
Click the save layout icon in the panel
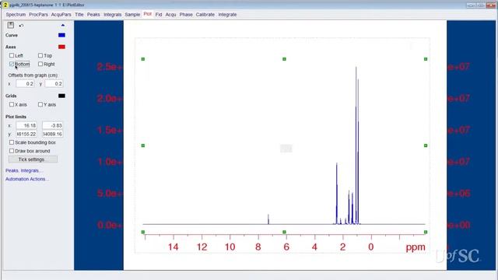[10, 25]
